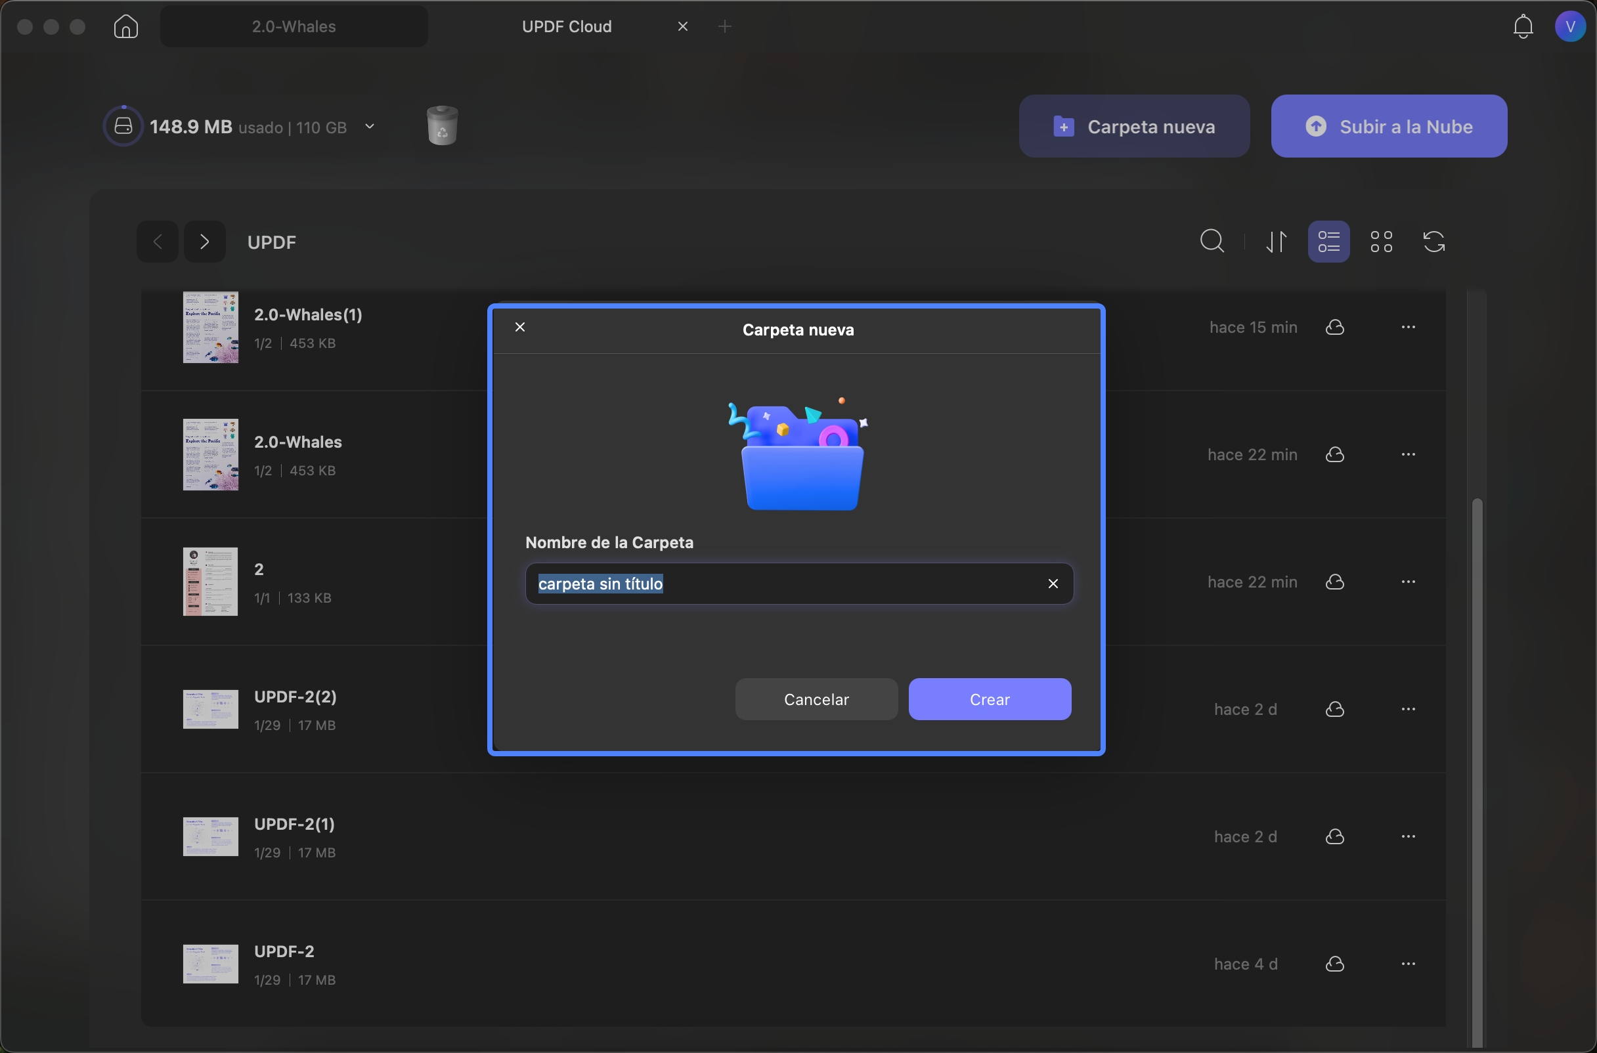Open more options for UPDF-2 row
This screenshot has width=1597, height=1053.
pos(1409,964)
